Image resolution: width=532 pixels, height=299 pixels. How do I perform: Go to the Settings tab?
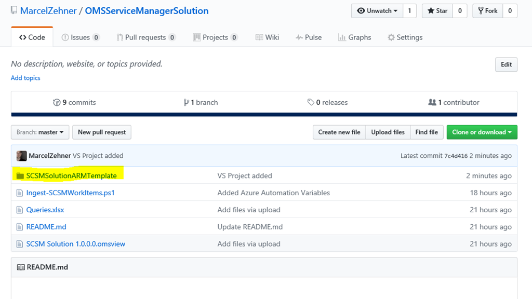click(405, 37)
